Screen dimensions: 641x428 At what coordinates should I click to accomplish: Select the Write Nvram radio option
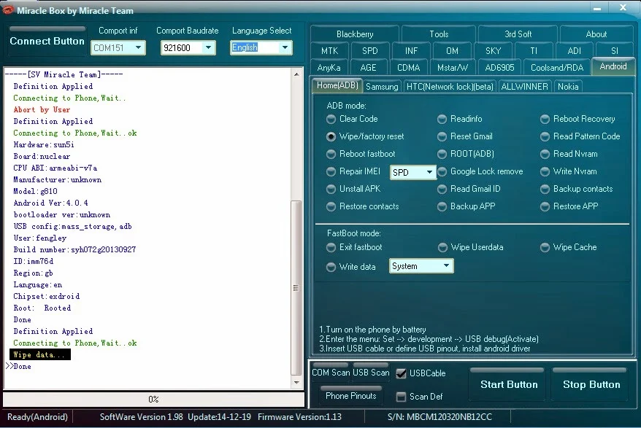(x=545, y=171)
